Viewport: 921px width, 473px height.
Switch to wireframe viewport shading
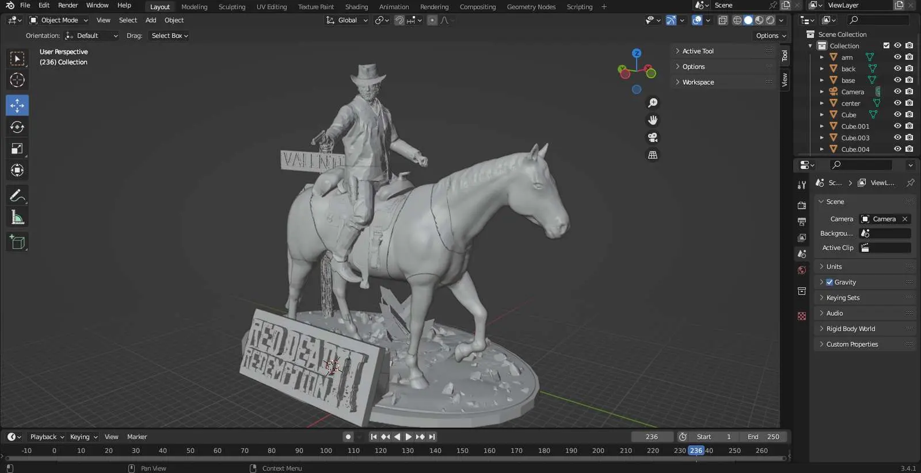[737, 20]
